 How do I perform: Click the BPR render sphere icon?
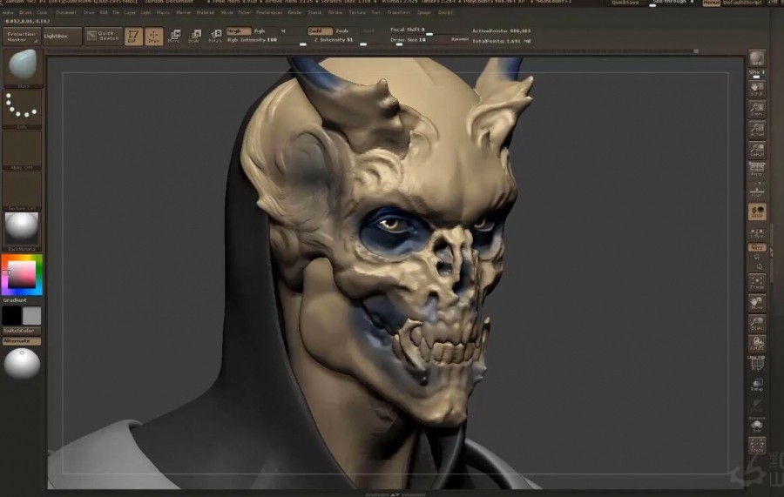(x=757, y=59)
